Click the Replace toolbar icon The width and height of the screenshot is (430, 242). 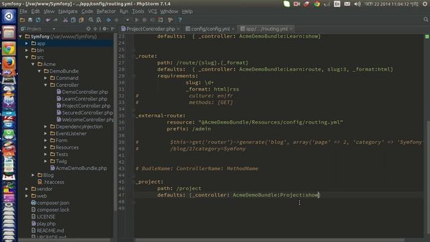pyautogui.click(x=99, y=19)
